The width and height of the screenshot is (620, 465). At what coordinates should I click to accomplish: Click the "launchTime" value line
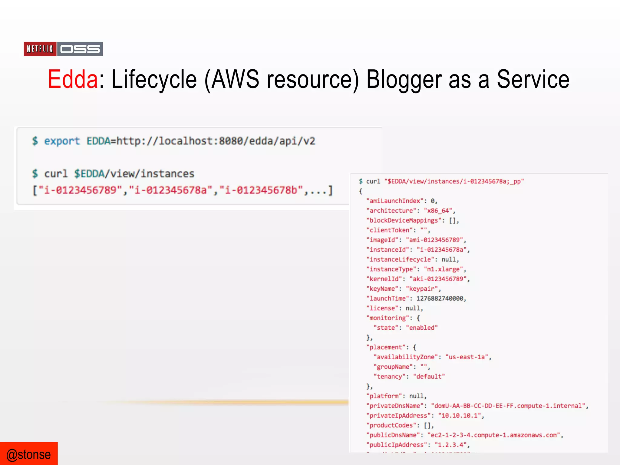click(416, 298)
